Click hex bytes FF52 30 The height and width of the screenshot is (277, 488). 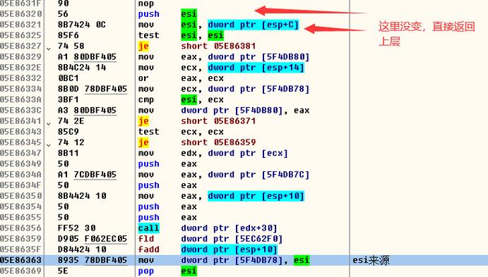click(76, 228)
